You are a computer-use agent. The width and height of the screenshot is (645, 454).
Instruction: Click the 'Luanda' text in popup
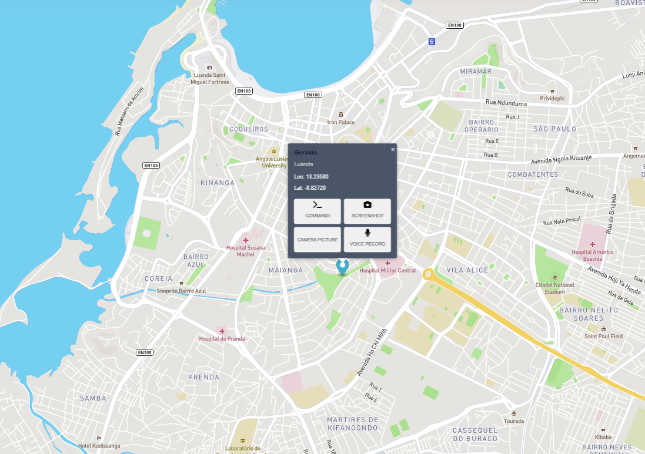(x=303, y=164)
